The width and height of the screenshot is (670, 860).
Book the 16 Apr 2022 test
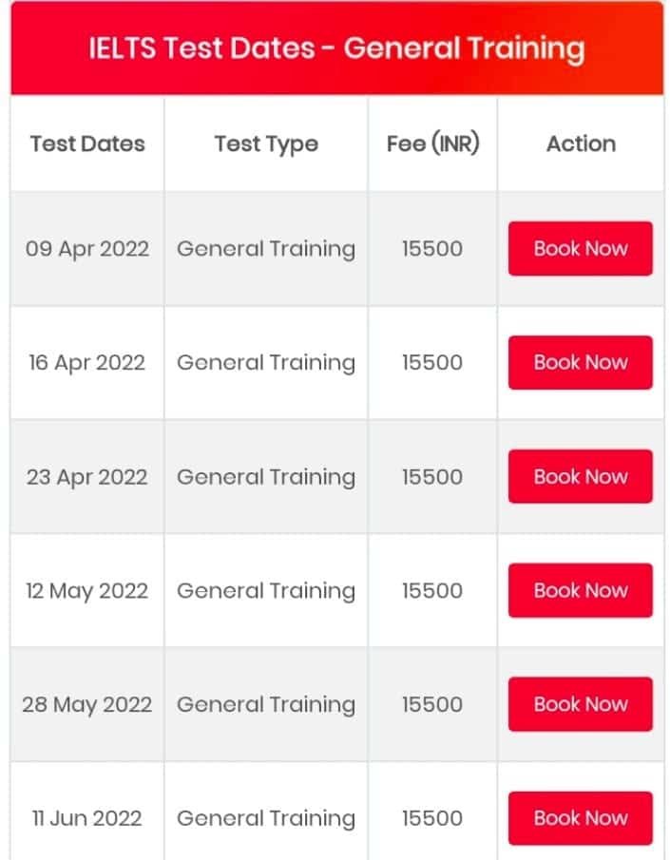pos(580,362)
